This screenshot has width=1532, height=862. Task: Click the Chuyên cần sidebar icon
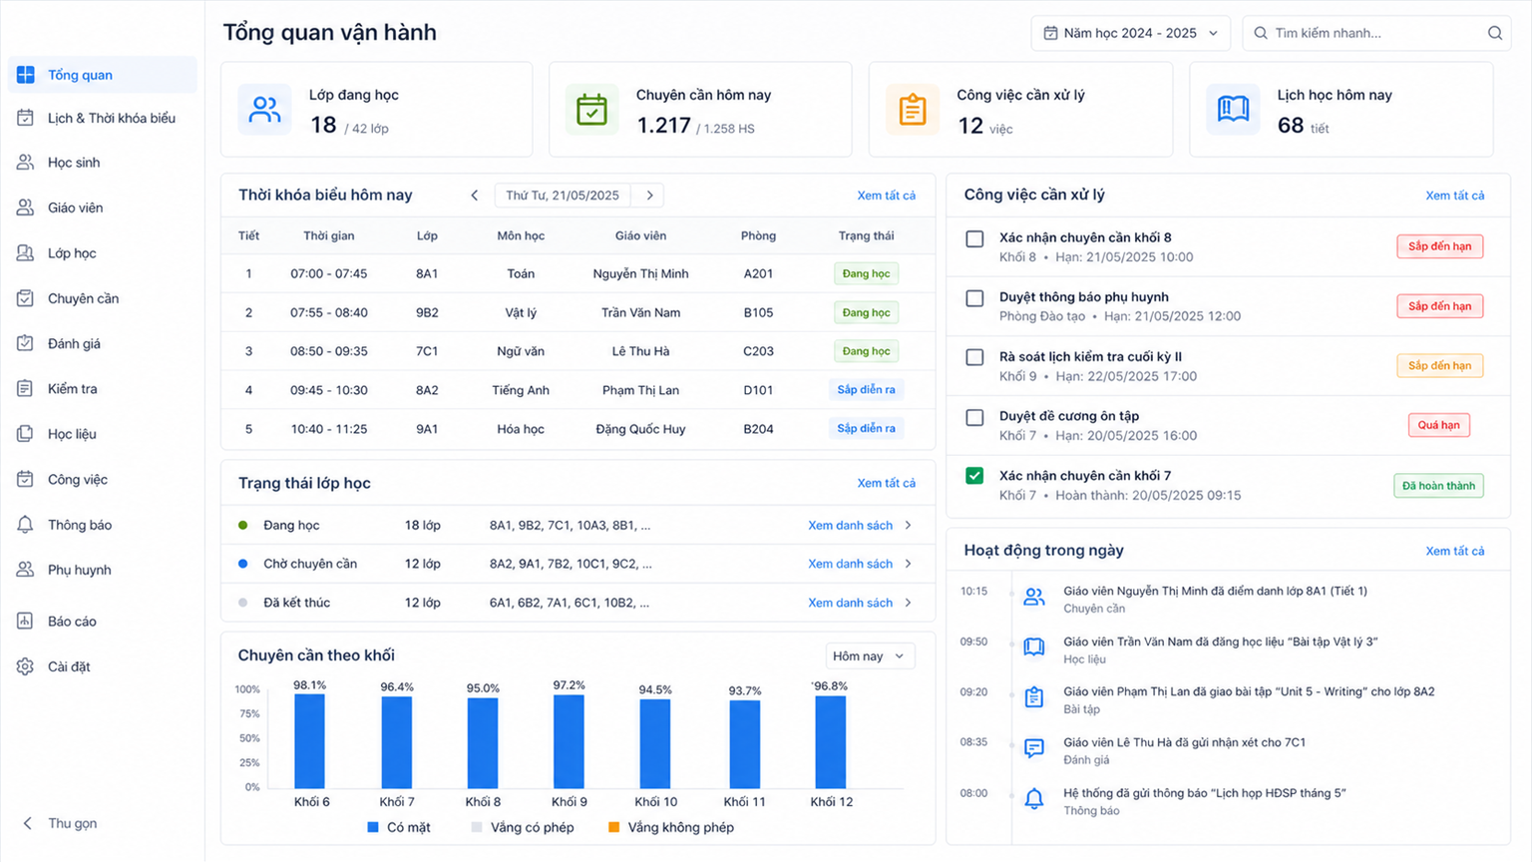pos(26,298)
